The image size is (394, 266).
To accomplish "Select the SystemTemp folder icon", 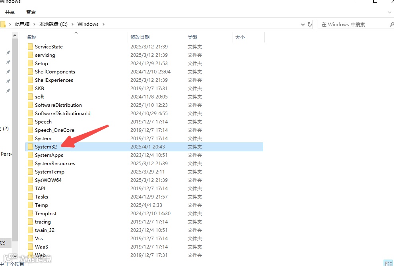I will point(30,172).
